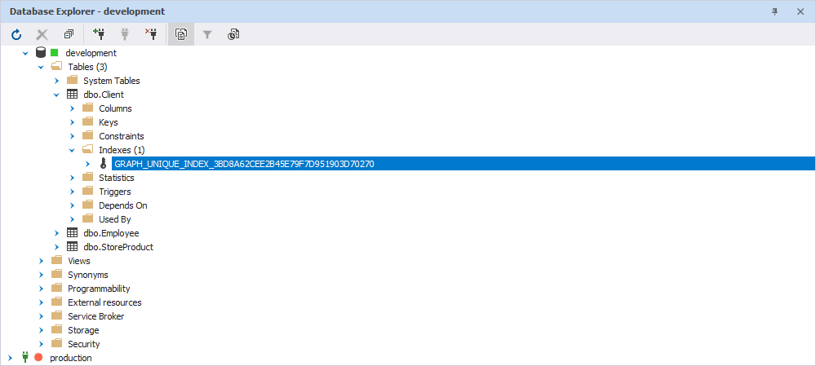Image resolution: width=816 pixels, height=366 pixels.
Task: Click the Views folder icon
Action: click(57, 261)
